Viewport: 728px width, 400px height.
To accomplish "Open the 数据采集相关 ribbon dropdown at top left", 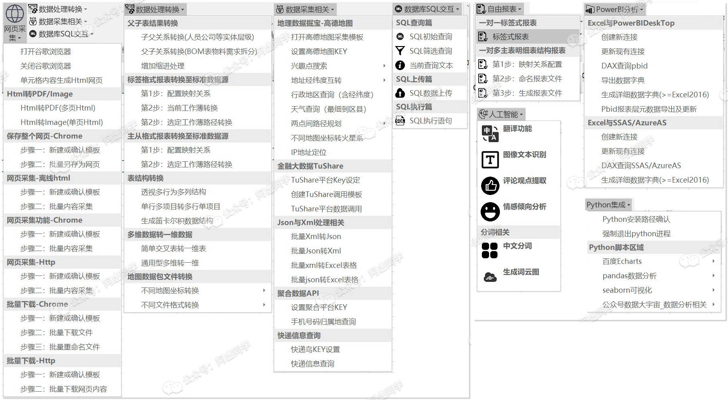I will pos(58,21).
